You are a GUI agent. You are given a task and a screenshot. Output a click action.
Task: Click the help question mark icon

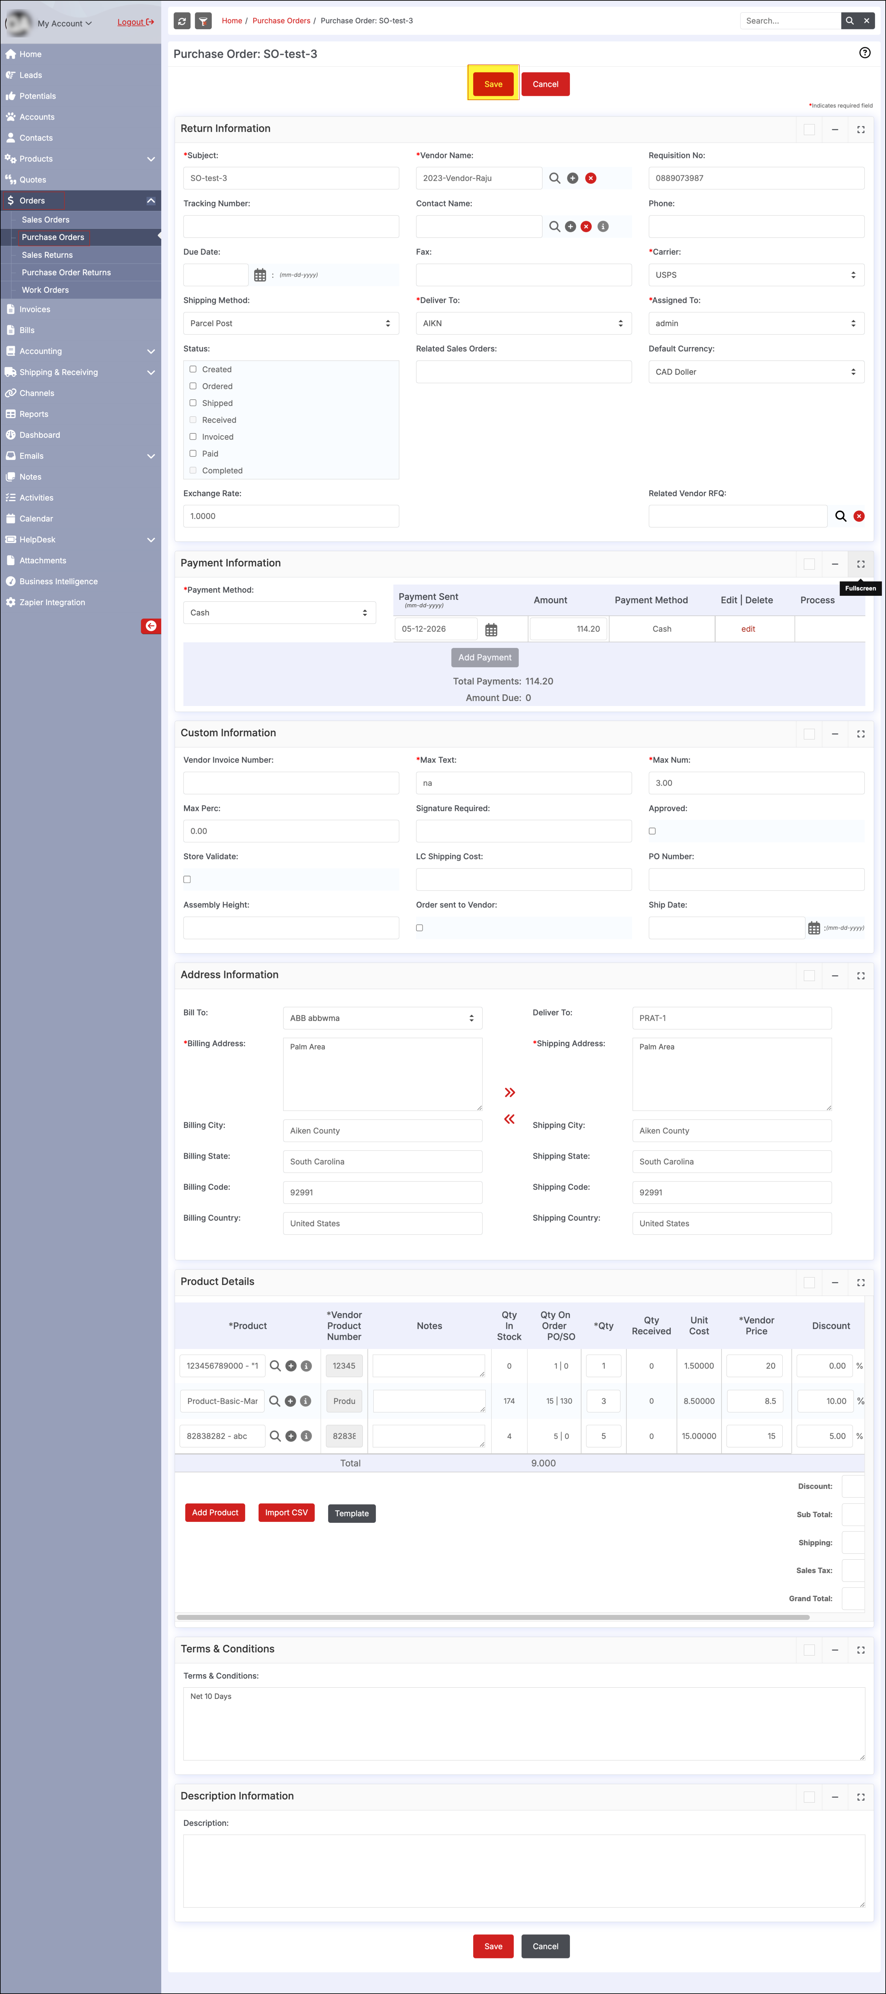tap(864, 53)
